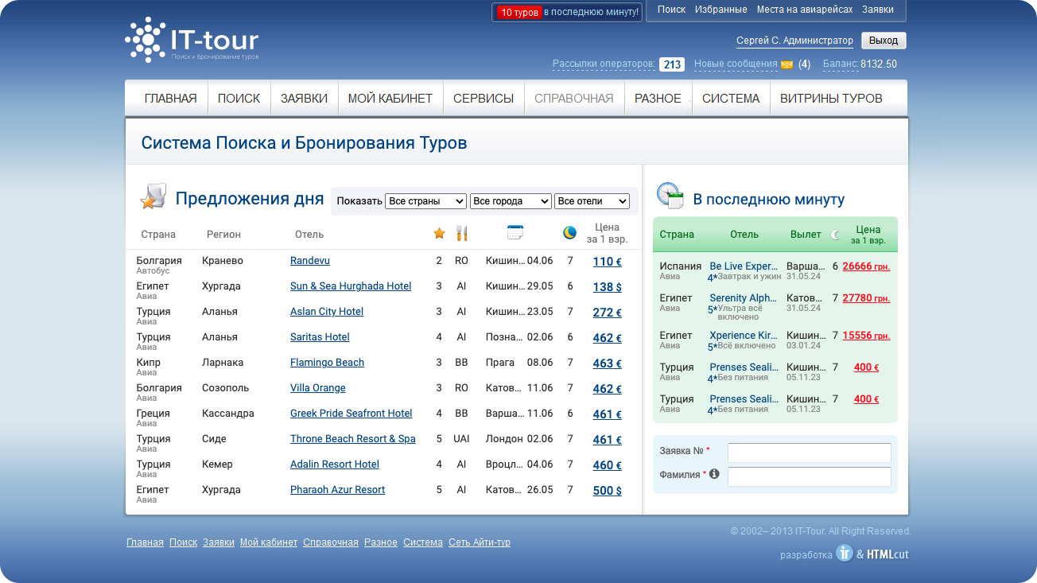The width and height of the screenshot is (1037, 583).
Task: Click the developer icon in the footer
Action: tap(844, 554)
